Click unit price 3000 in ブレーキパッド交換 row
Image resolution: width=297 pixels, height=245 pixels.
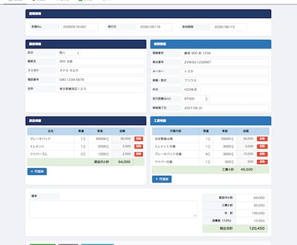(225, 154)
